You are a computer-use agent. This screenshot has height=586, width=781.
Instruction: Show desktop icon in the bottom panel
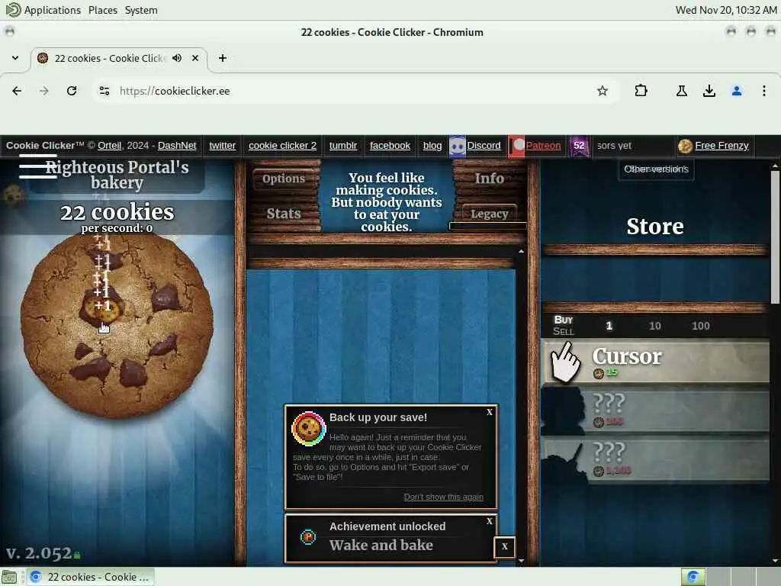pos(9,577)
